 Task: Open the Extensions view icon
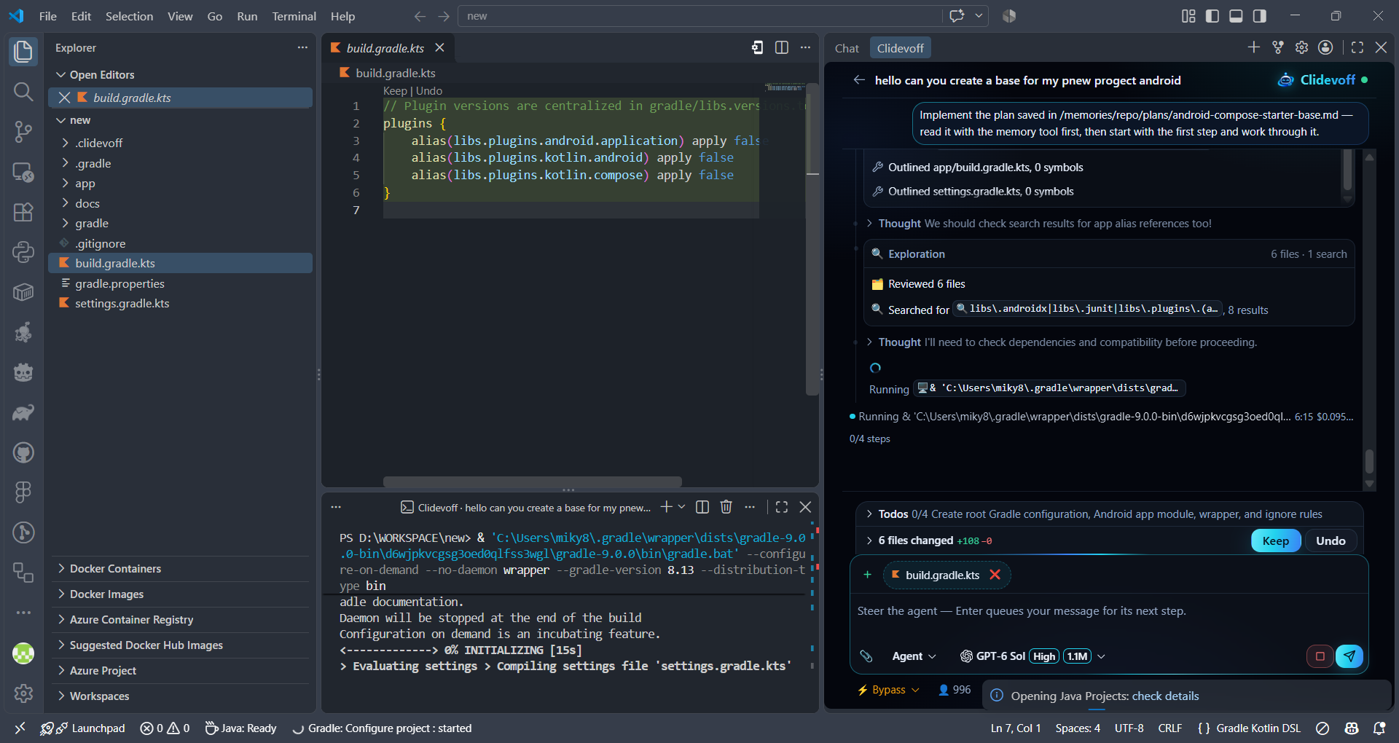point(23,212)
